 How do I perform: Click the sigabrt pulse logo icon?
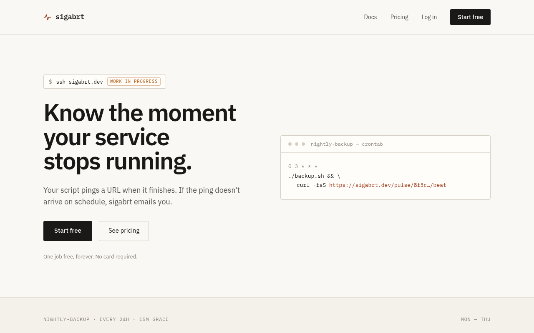pyautogui.click(x=47, y=17)
